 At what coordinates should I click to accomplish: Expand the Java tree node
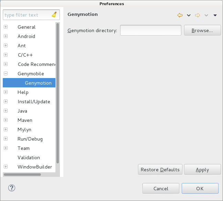(x=6, y=111)
